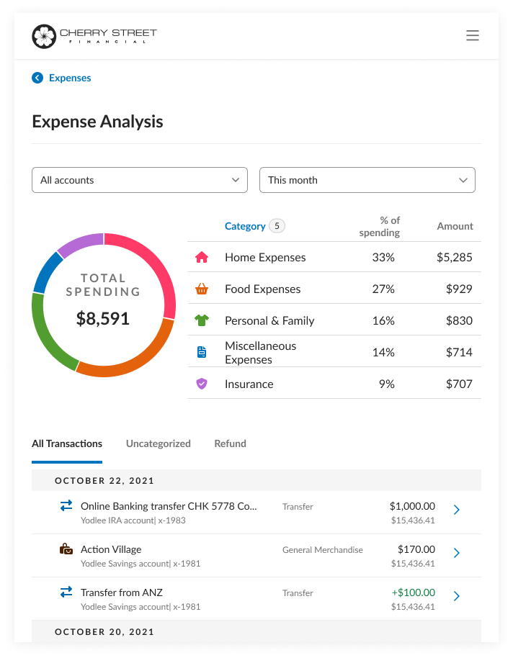Expand the Online Banking transfer details chevron

[456, 510]
